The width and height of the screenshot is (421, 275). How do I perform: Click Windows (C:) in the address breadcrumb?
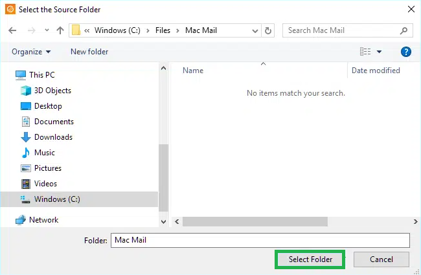(117, 30)
